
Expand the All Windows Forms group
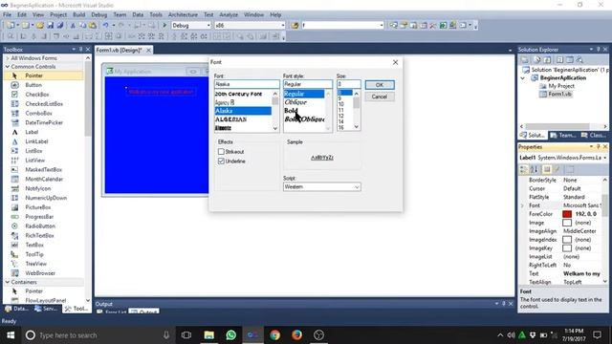click(x=8, y=58)
